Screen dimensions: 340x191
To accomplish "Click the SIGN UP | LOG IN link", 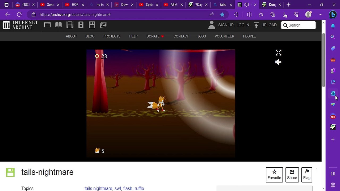I will pyautogui.click(x=234, y=25).
